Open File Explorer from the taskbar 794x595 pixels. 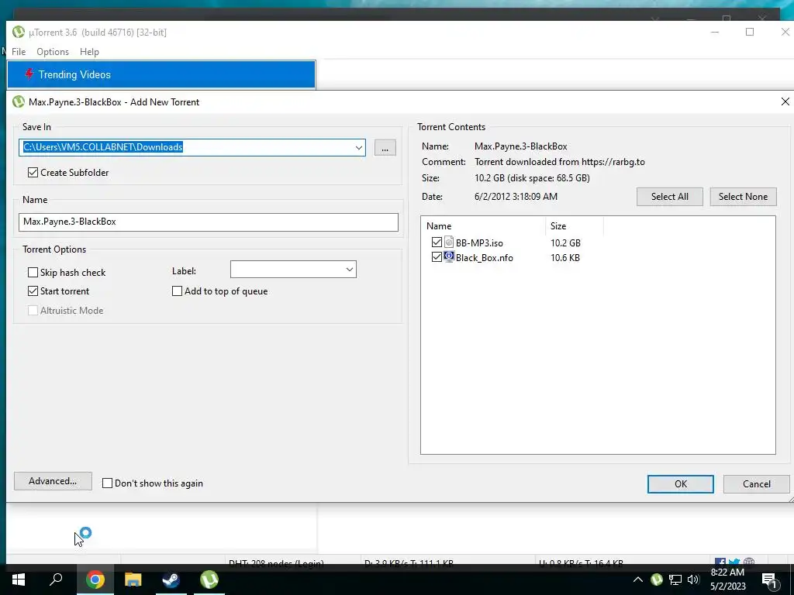pyautogui.click(x=133, y=580)
